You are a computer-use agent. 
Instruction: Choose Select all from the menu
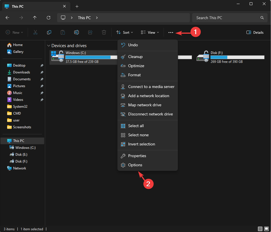(x=136, y=126)
